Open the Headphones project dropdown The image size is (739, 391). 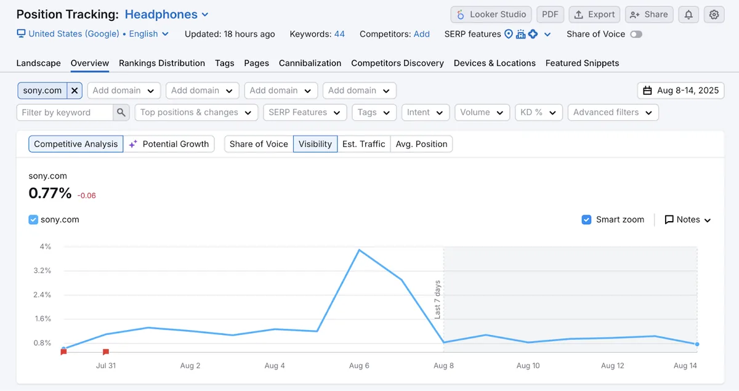166,14
